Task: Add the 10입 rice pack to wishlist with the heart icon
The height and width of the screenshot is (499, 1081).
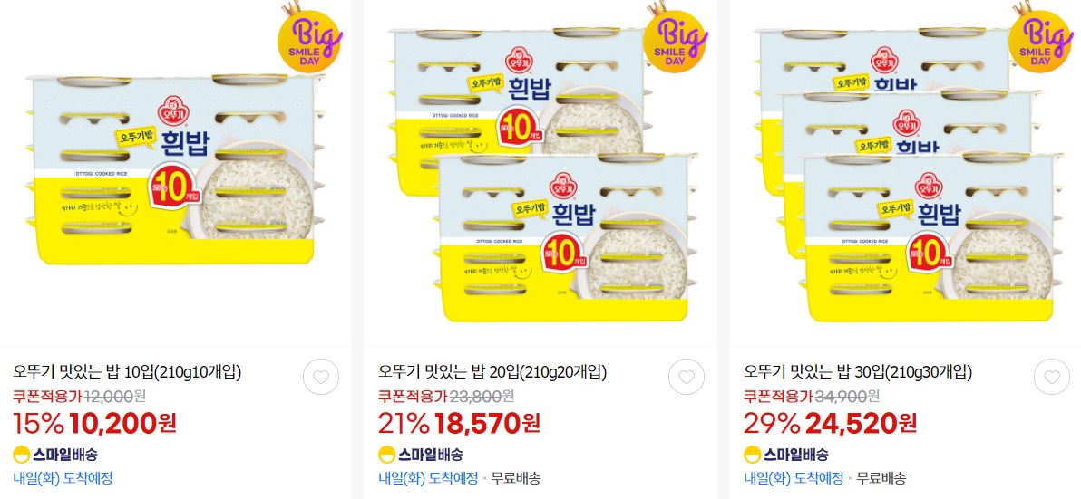Action: [321, 377]
